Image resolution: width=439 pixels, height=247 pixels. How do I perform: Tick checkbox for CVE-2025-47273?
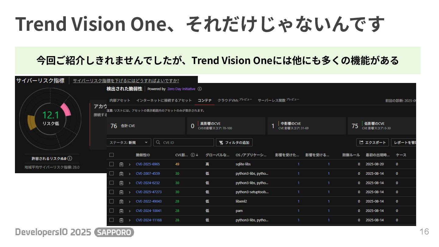pyautogui.click(x=112, y=192)
